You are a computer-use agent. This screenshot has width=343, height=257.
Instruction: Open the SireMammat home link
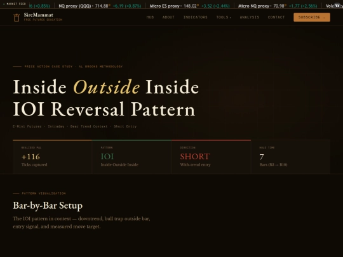pos(37,17)
